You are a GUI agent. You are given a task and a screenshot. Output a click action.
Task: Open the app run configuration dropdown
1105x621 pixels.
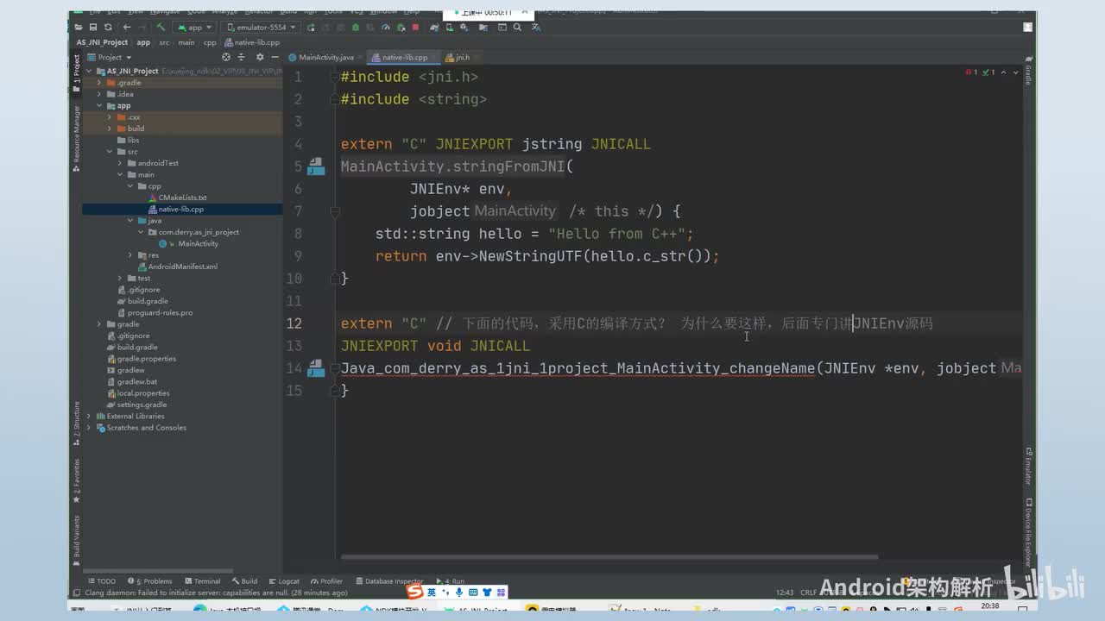194,28
